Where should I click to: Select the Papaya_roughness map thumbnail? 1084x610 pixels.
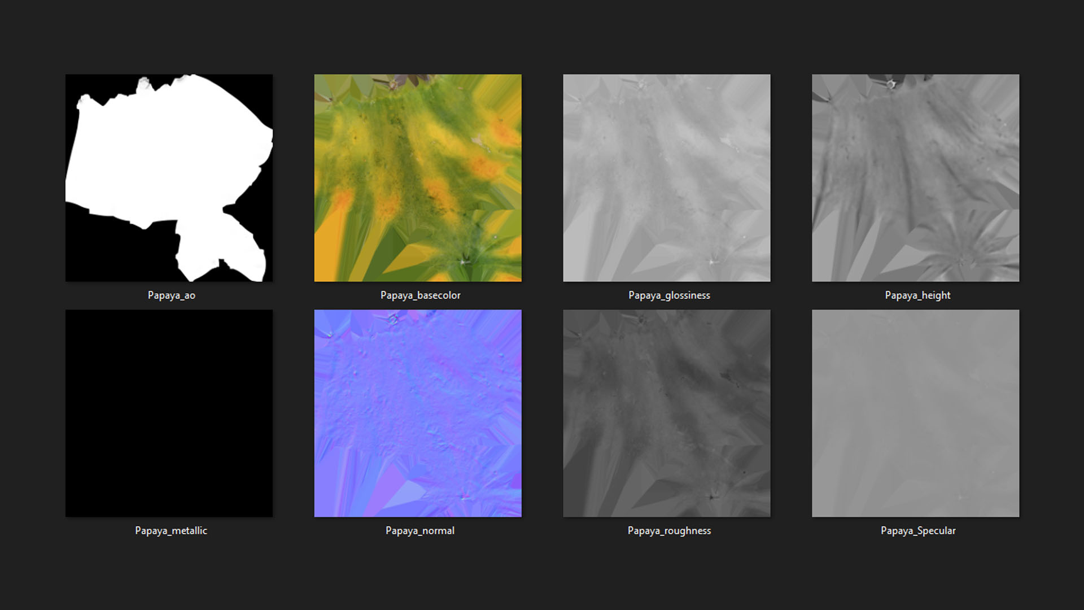pyautogui.click(x=667, y=413)
